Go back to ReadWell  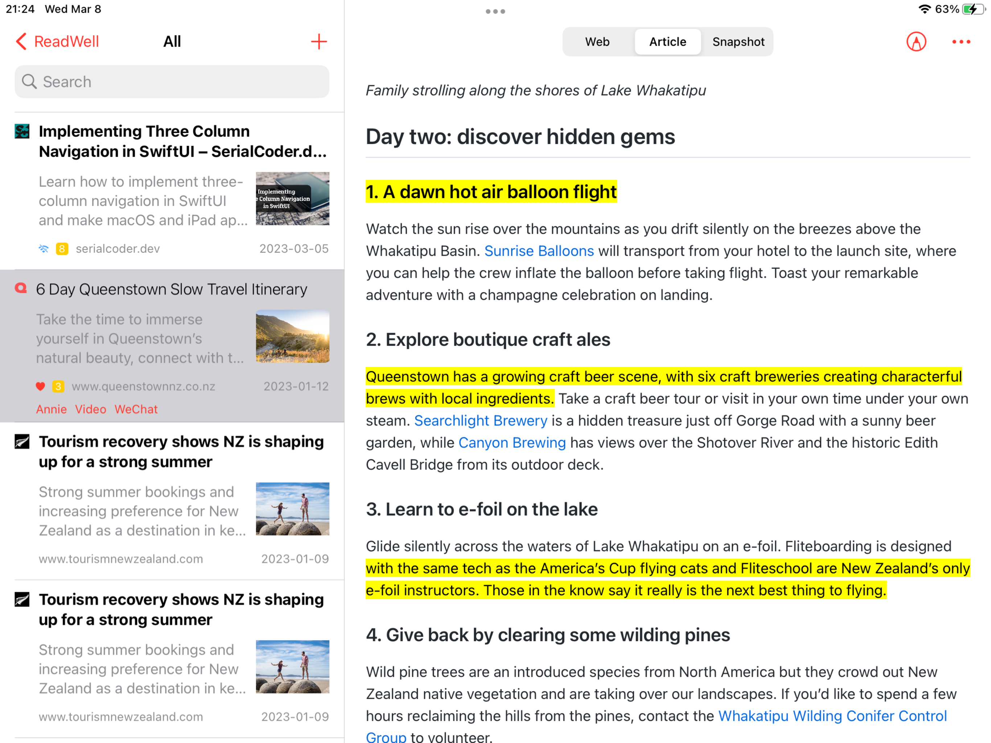57,42
